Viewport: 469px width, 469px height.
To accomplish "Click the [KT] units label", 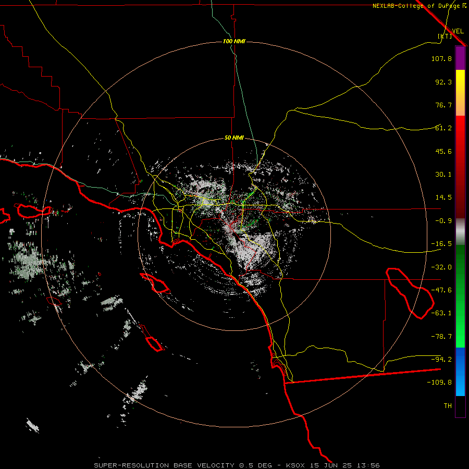I will pyautogui.click(x=445, y=36).
